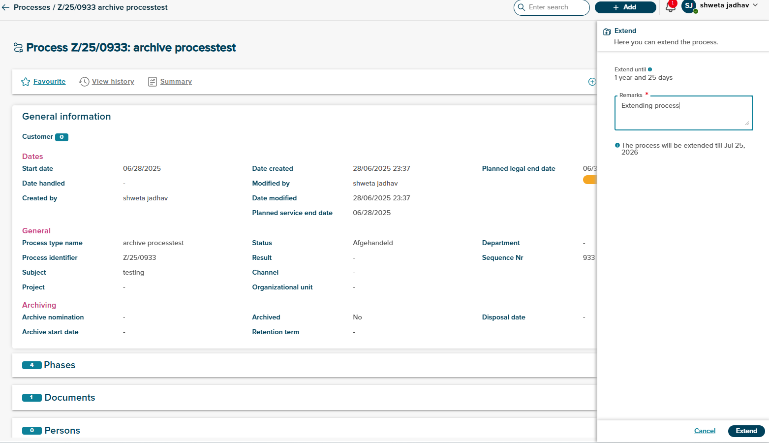Click the Extend until info icon
769x443 pixels.
coord(650,69)
